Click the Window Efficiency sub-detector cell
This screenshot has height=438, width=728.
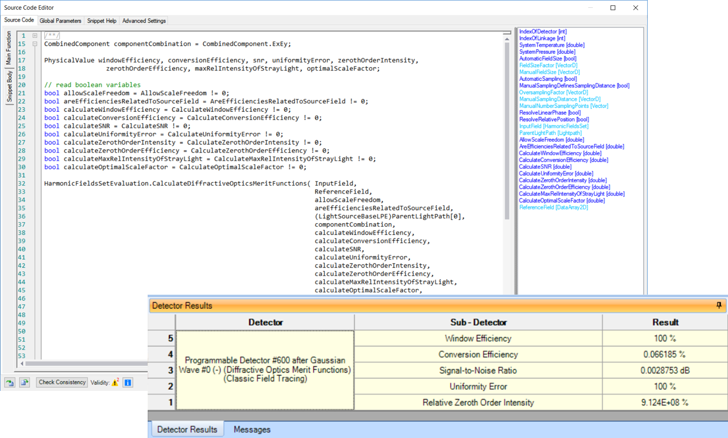[x=478, y=339]
